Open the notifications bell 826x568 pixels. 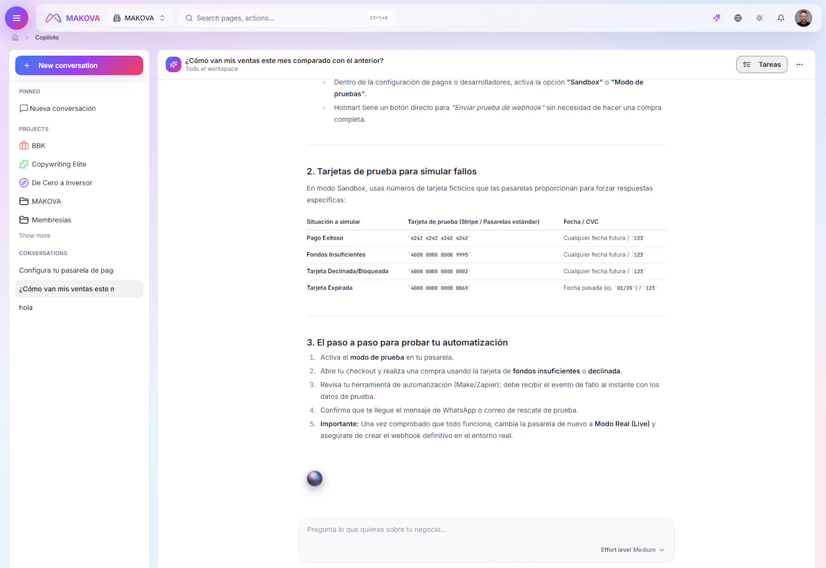point(781,18)
